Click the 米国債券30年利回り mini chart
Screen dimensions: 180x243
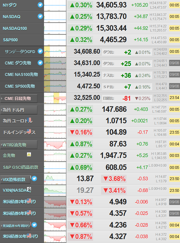pos(55,237)
